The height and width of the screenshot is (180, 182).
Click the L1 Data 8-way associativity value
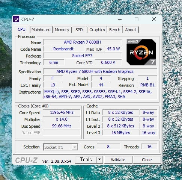pos(148,112)
